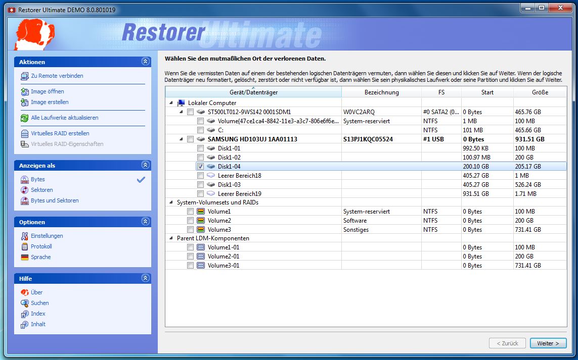This screenshot has height=360, width=578.
Task: Click the Bytes display mode icon
Action: click(x=25, y=180)
